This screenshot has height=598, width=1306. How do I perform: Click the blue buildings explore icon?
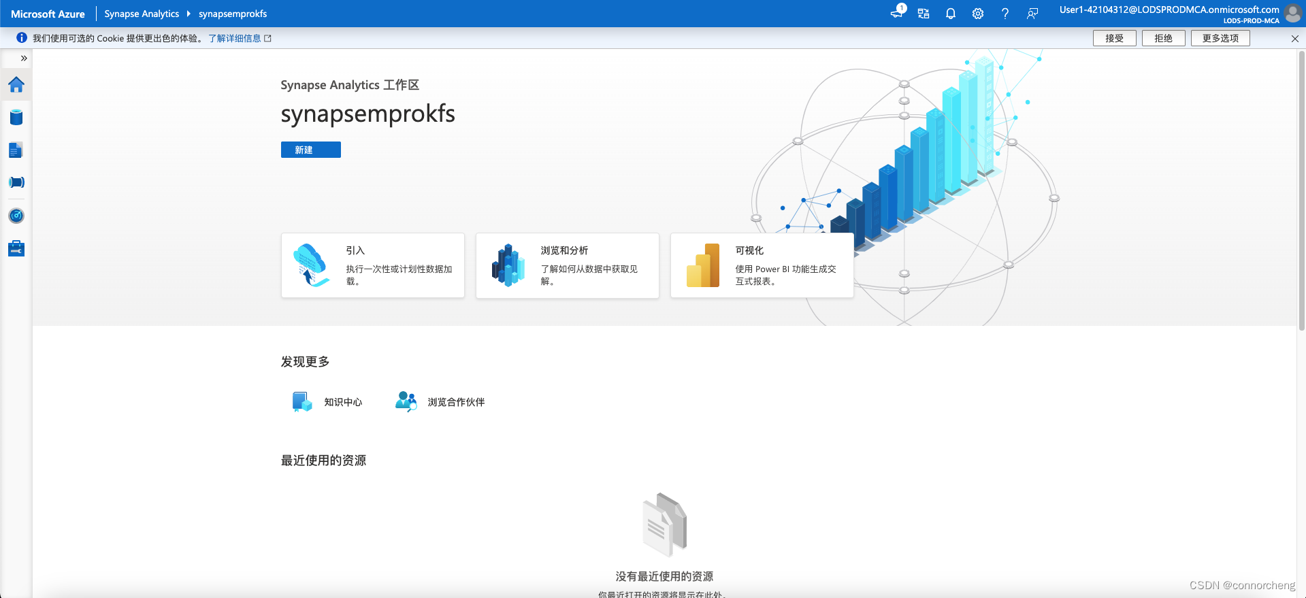(x=508, y=265)
